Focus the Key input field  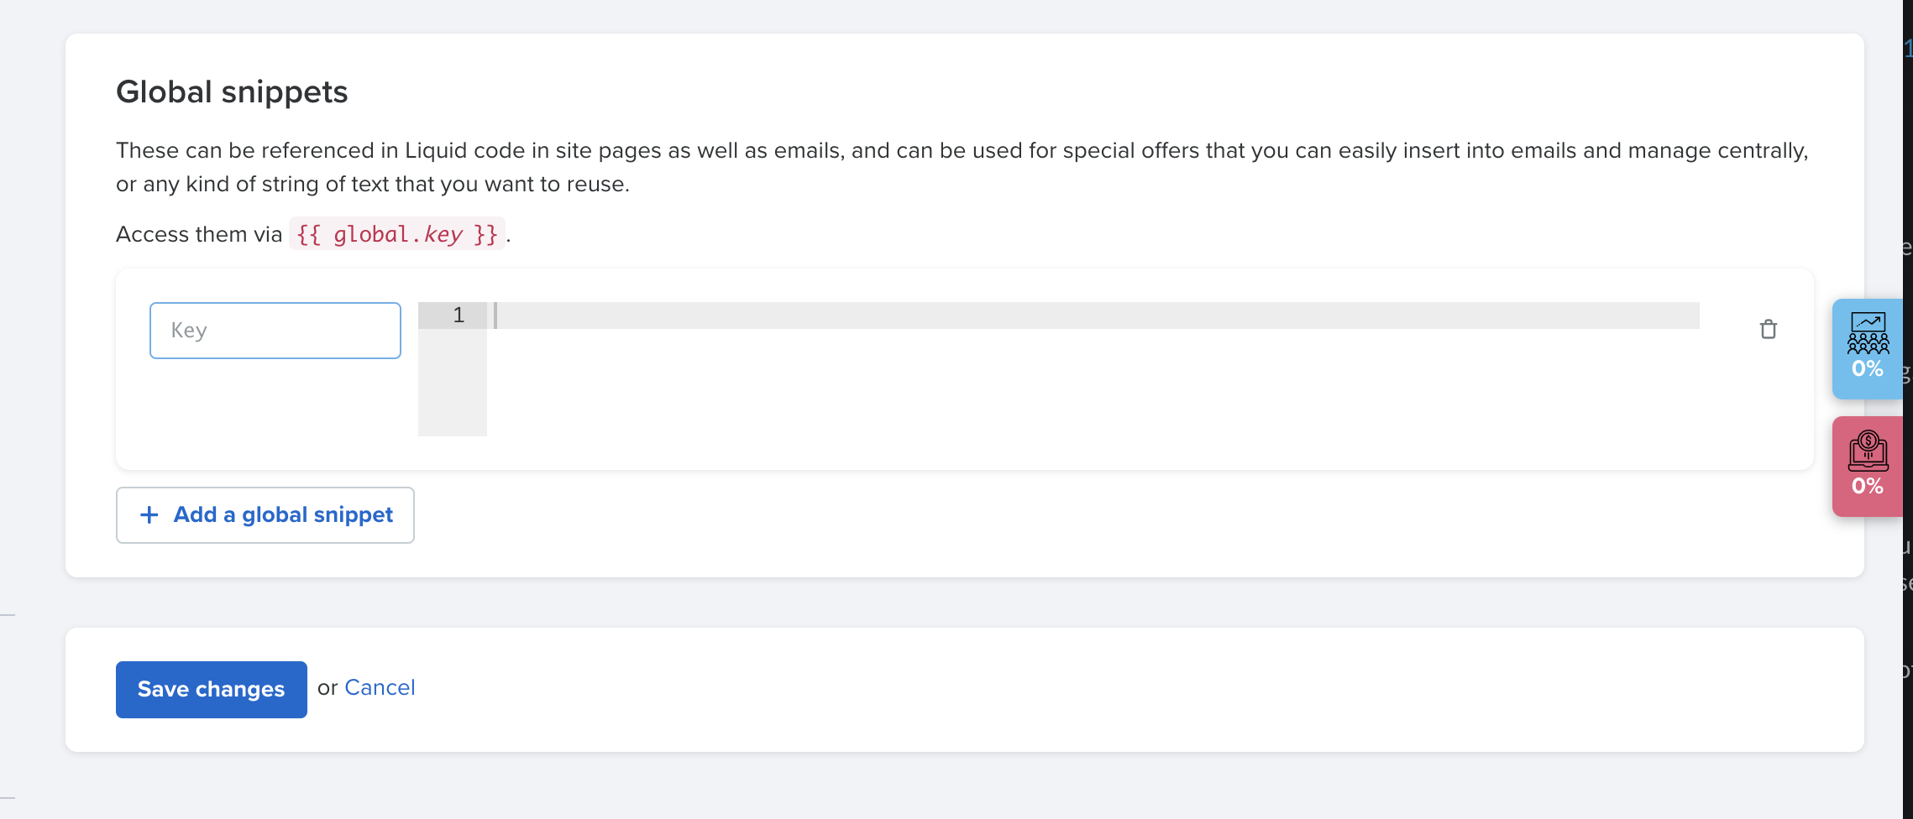pyautogui.click(x=275, y=331)
